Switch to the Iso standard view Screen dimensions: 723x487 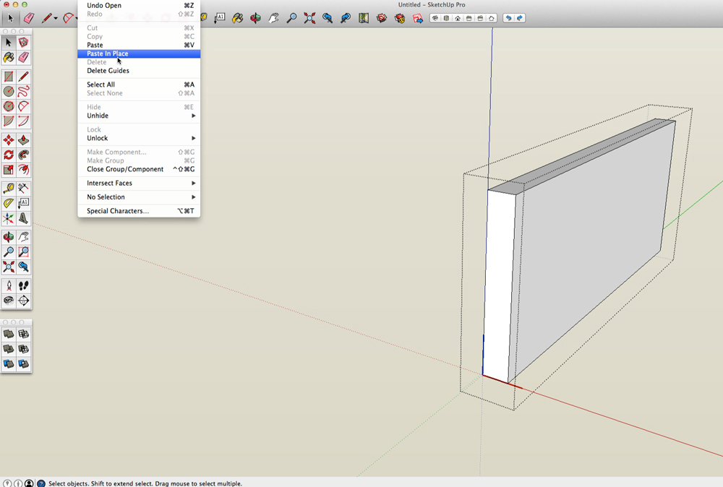[x=435, y=18]
